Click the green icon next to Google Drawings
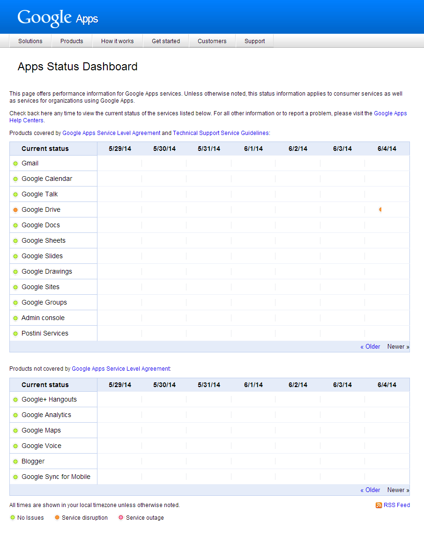The image size is (424, 545). (x=15, y=272)
